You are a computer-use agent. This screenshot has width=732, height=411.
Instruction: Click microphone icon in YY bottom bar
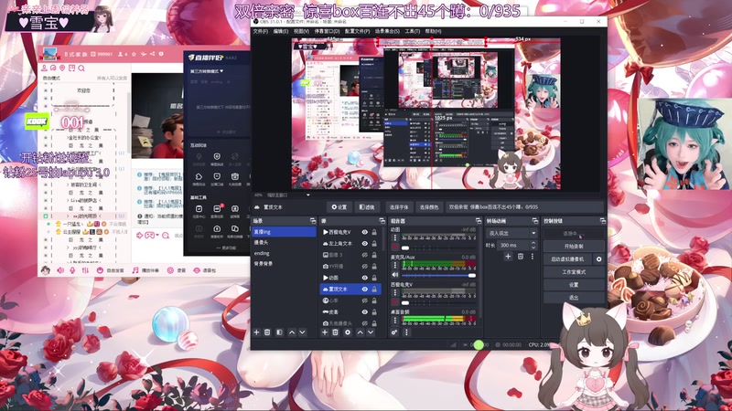[72, 270]
